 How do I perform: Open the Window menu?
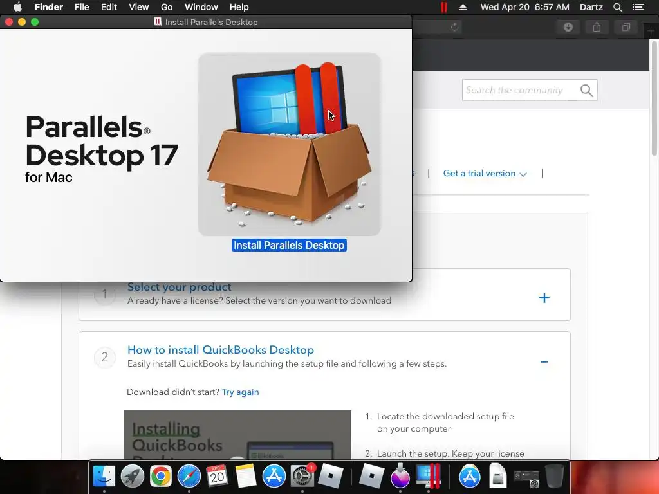201,7
